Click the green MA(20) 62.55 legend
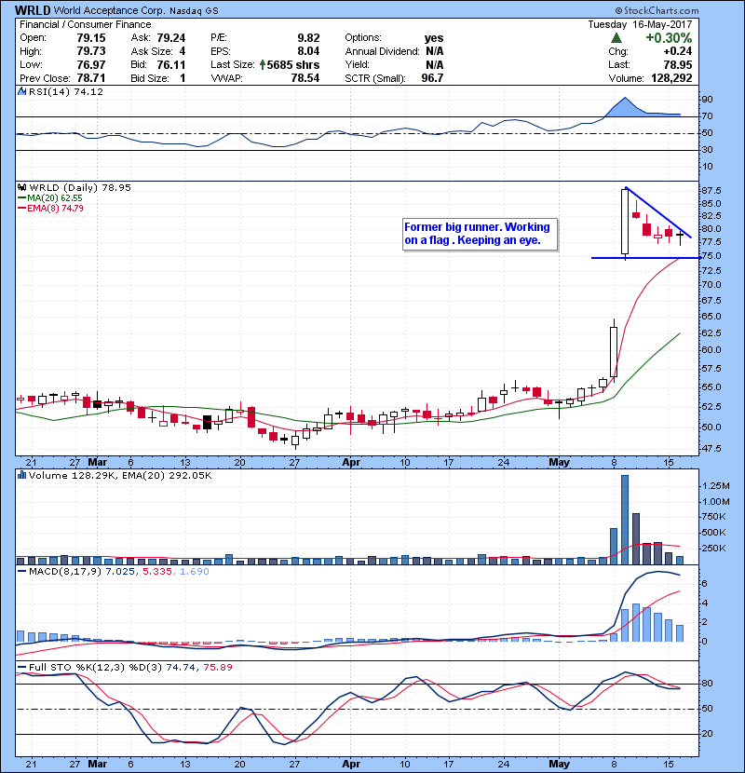 click(x=51, y=198)
